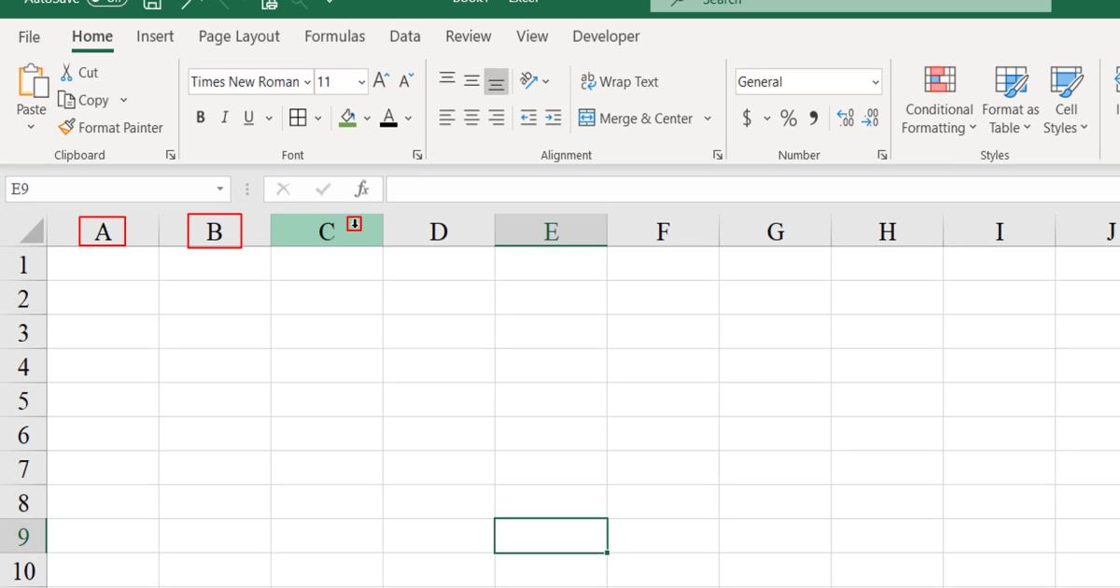1120x588 pixels.
Task: Click the Insert Function fx button
Action: [x=362, y=188]
